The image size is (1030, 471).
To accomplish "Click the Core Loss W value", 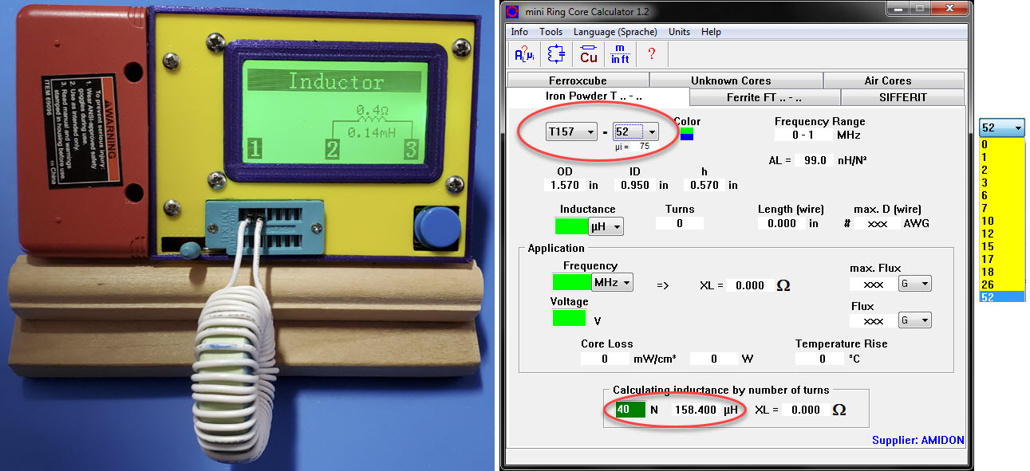I will pyautogui.click(x=713, y=359).
